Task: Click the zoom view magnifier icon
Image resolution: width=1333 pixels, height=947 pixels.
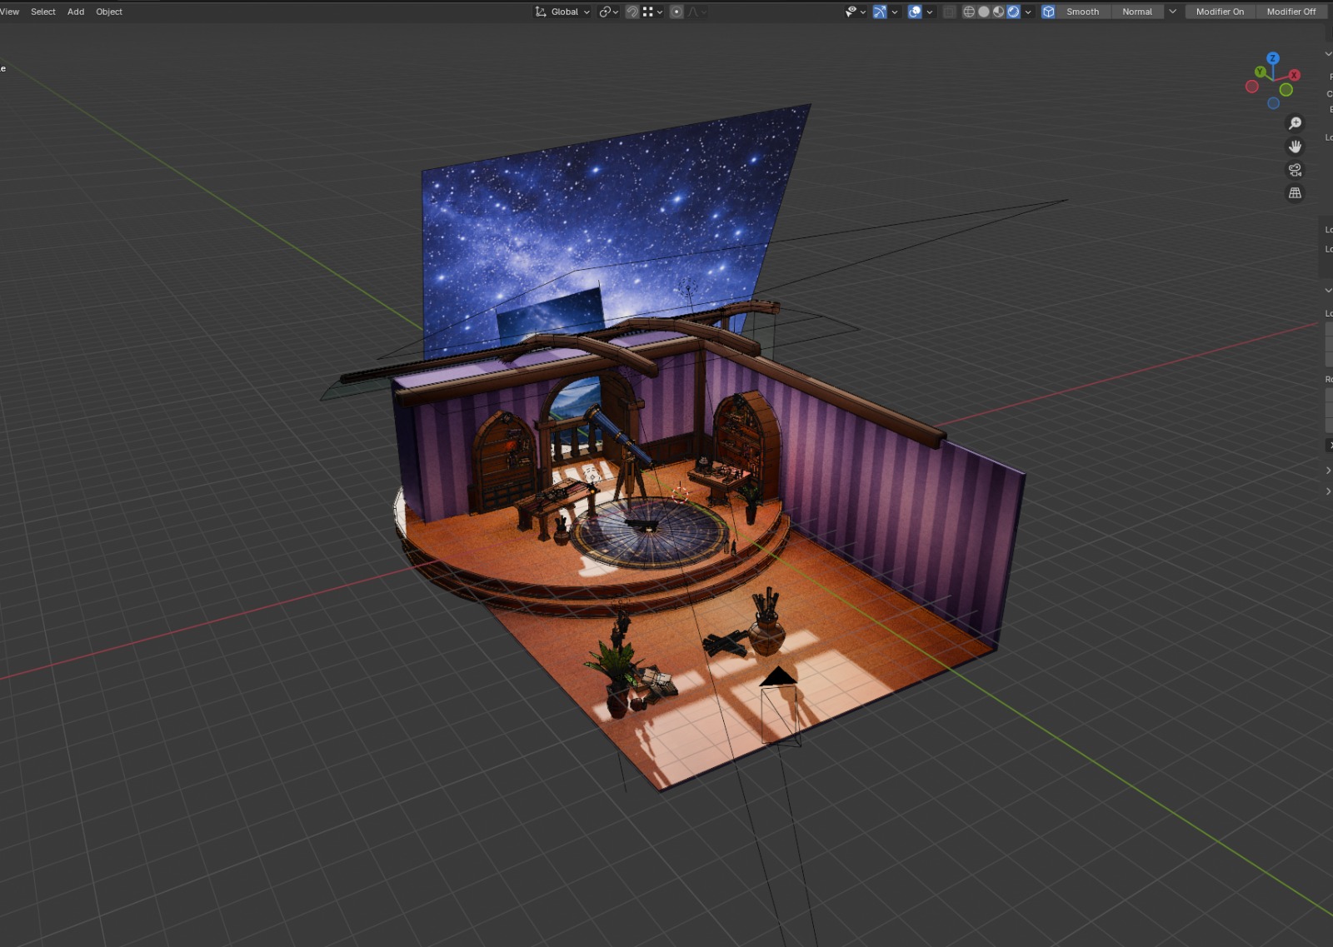Action: pos(1295,123)
